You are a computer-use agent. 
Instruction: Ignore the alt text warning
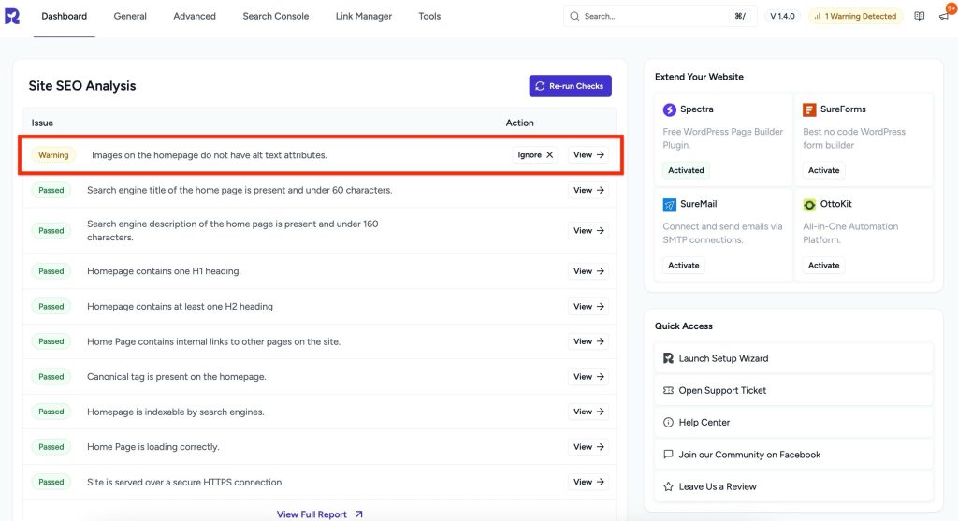(x=535, y=155)
